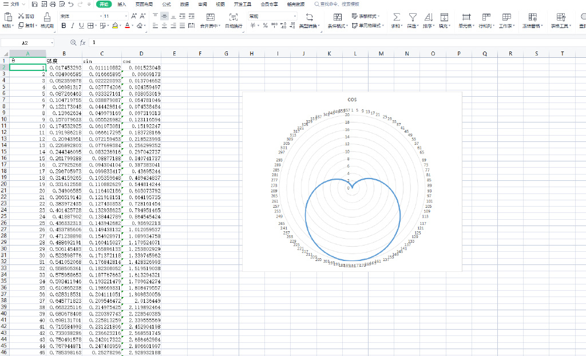Screen dimensions: 586x356
Task: Open the font size 11 dropdown
Action: click(x=126, y=16)
